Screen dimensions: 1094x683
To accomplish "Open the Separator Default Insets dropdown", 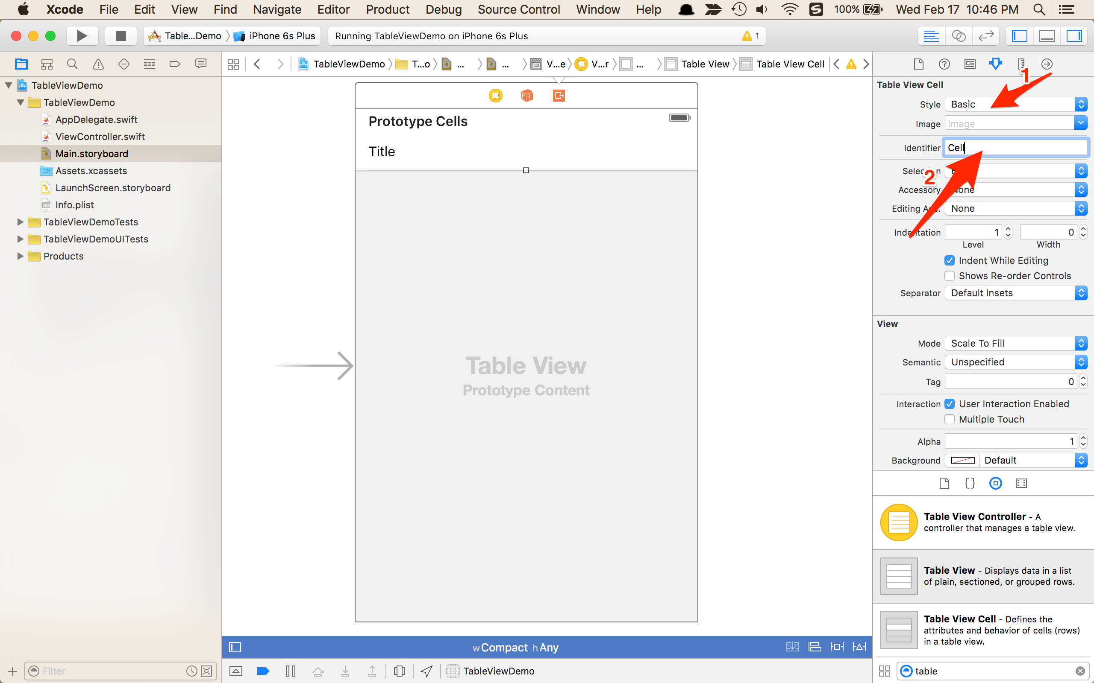I will tap(1015, 293).
